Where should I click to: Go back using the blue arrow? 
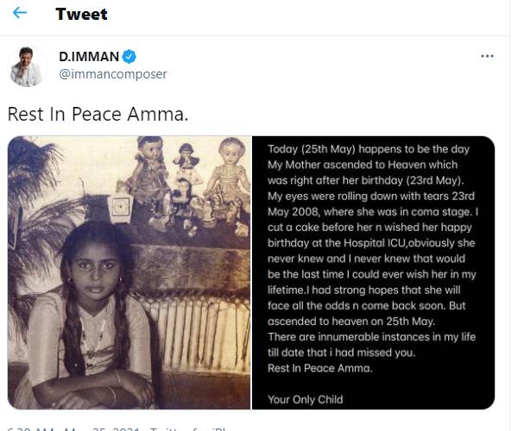coord(20,13)
